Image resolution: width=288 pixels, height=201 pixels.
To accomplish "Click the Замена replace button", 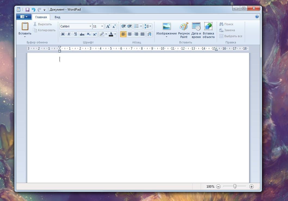I will click(x=227, y=30).
